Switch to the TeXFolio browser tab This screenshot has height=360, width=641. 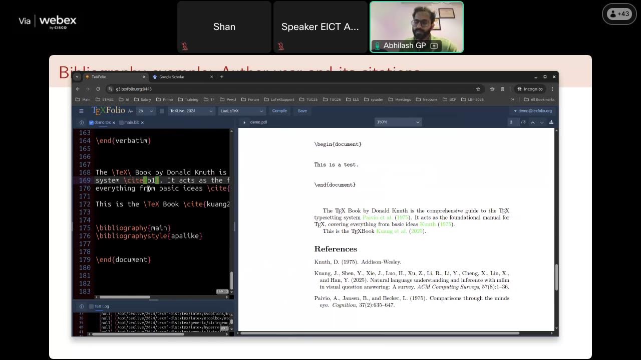[x=114, y=77]
